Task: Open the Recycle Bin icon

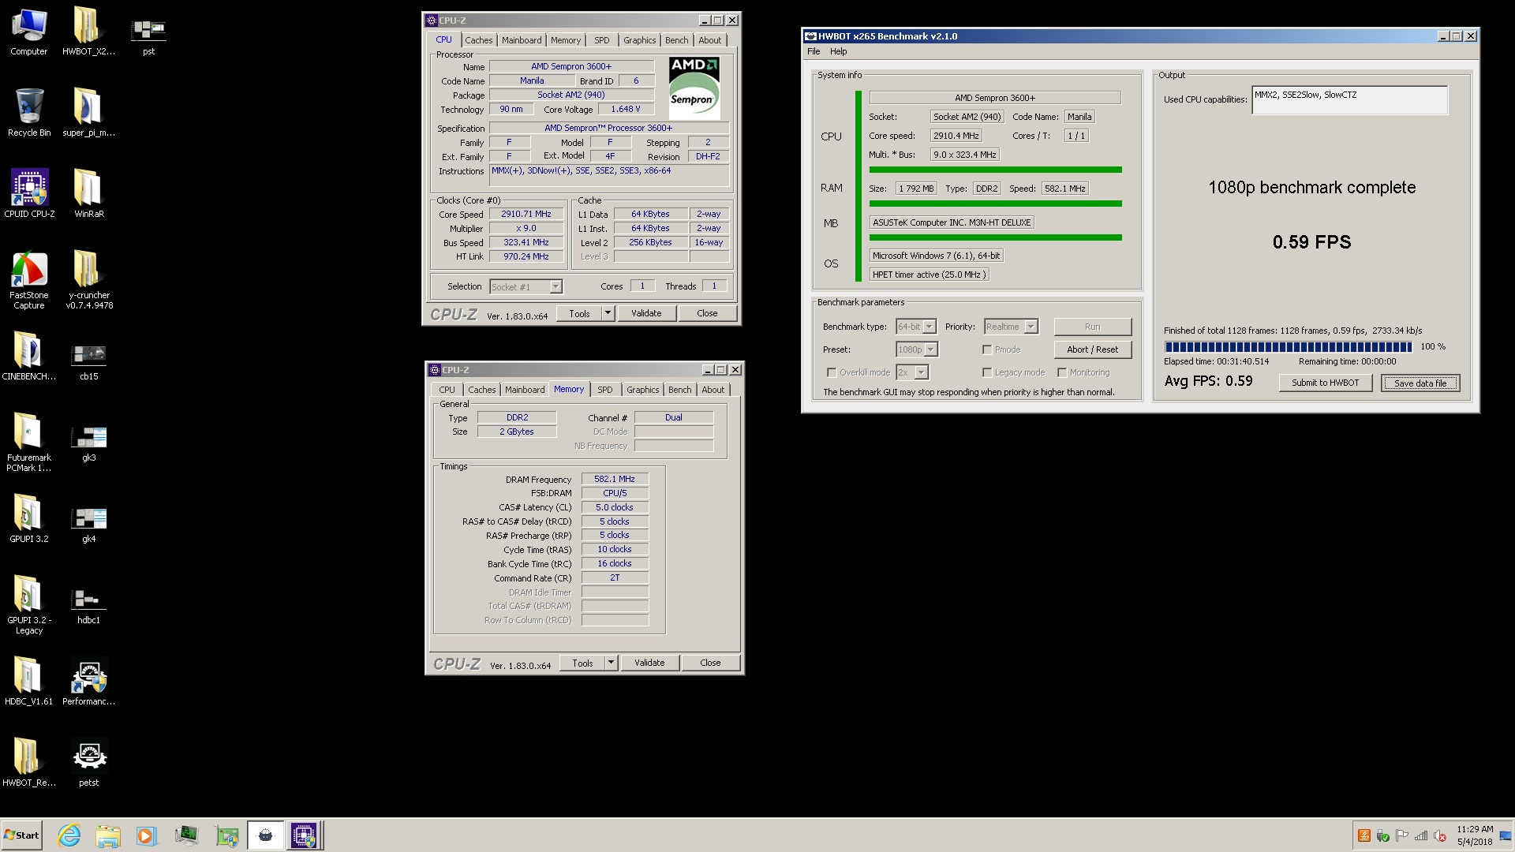Action: coord(29,113)
